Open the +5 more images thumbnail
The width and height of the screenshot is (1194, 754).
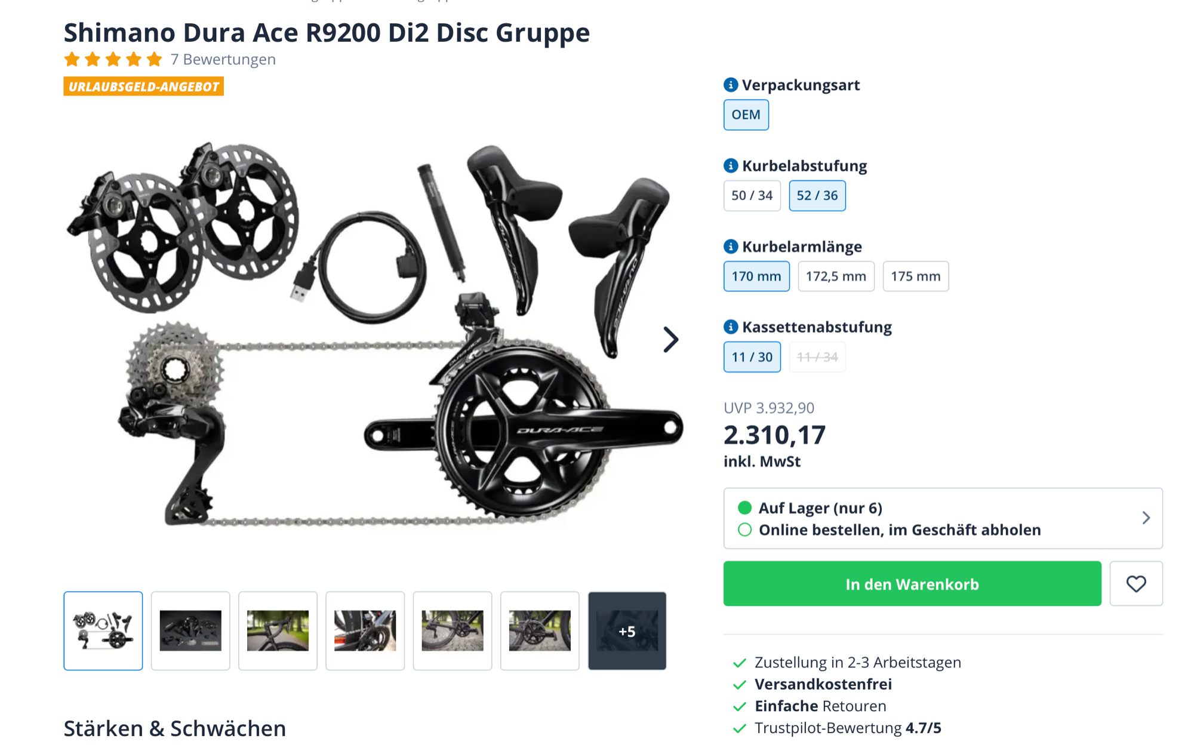coord(627,631)
